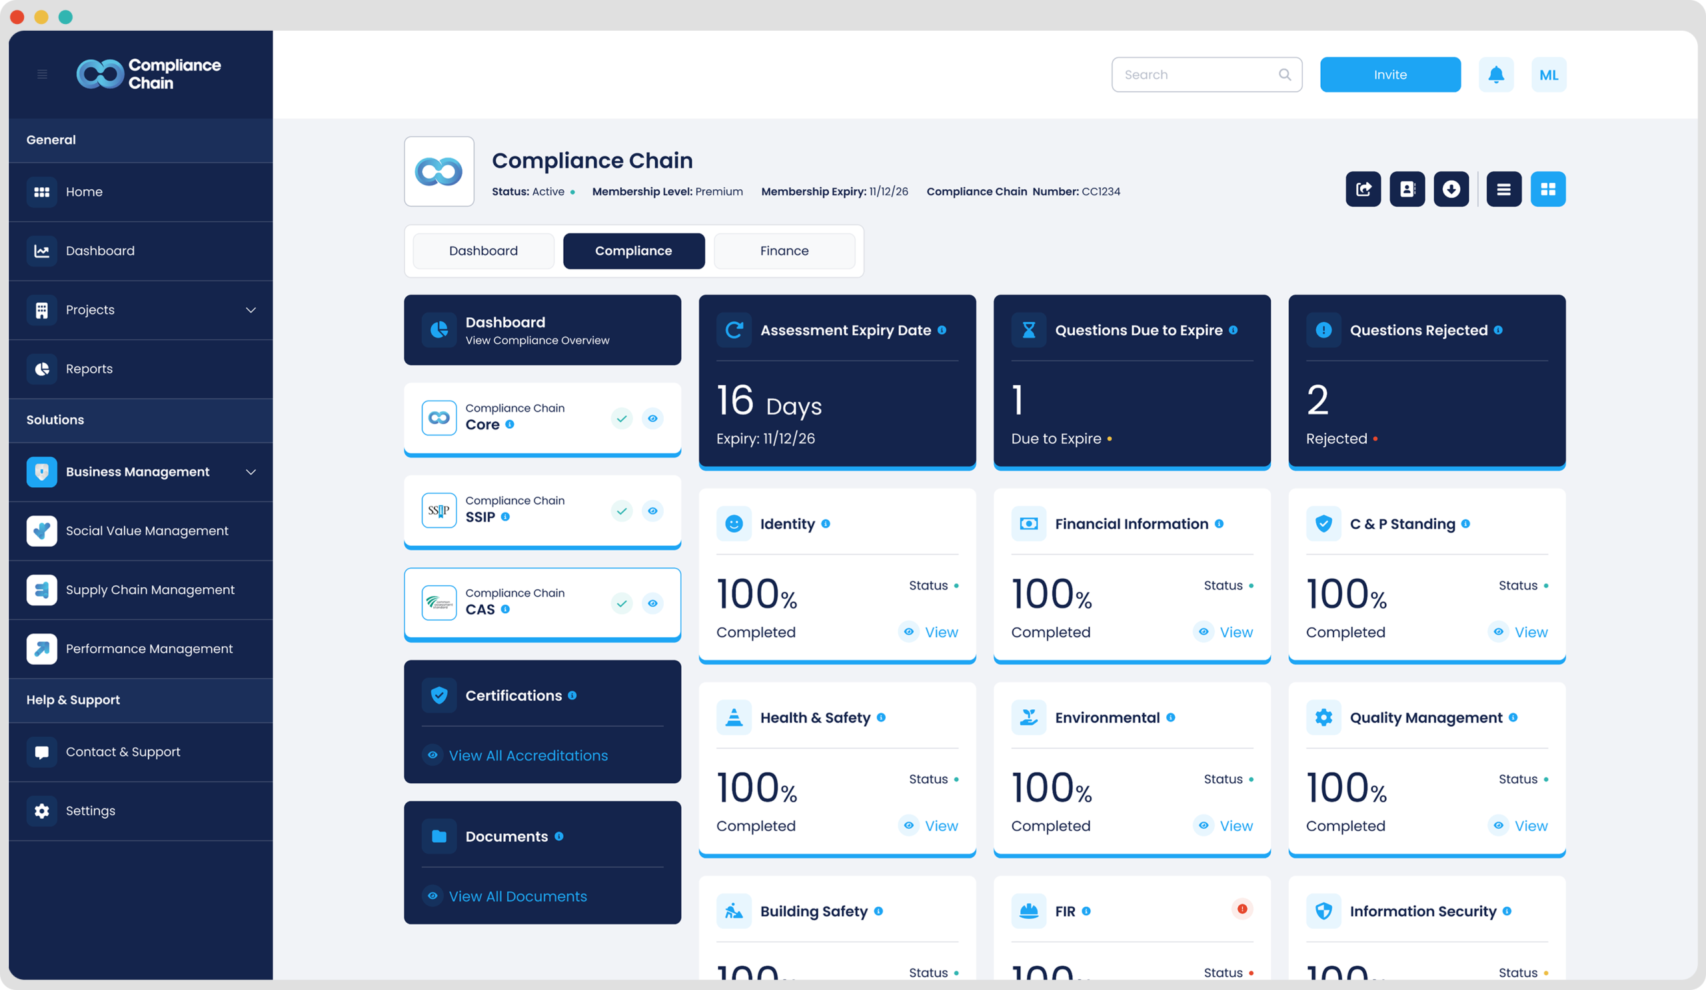The image size is (1706, 990).
Task: Toggle eye icon on Compliance Chain Core
Action: pos(652,419)
